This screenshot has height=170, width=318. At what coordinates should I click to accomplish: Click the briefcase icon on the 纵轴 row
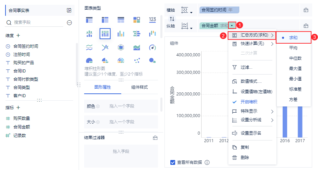pos(306,26)
